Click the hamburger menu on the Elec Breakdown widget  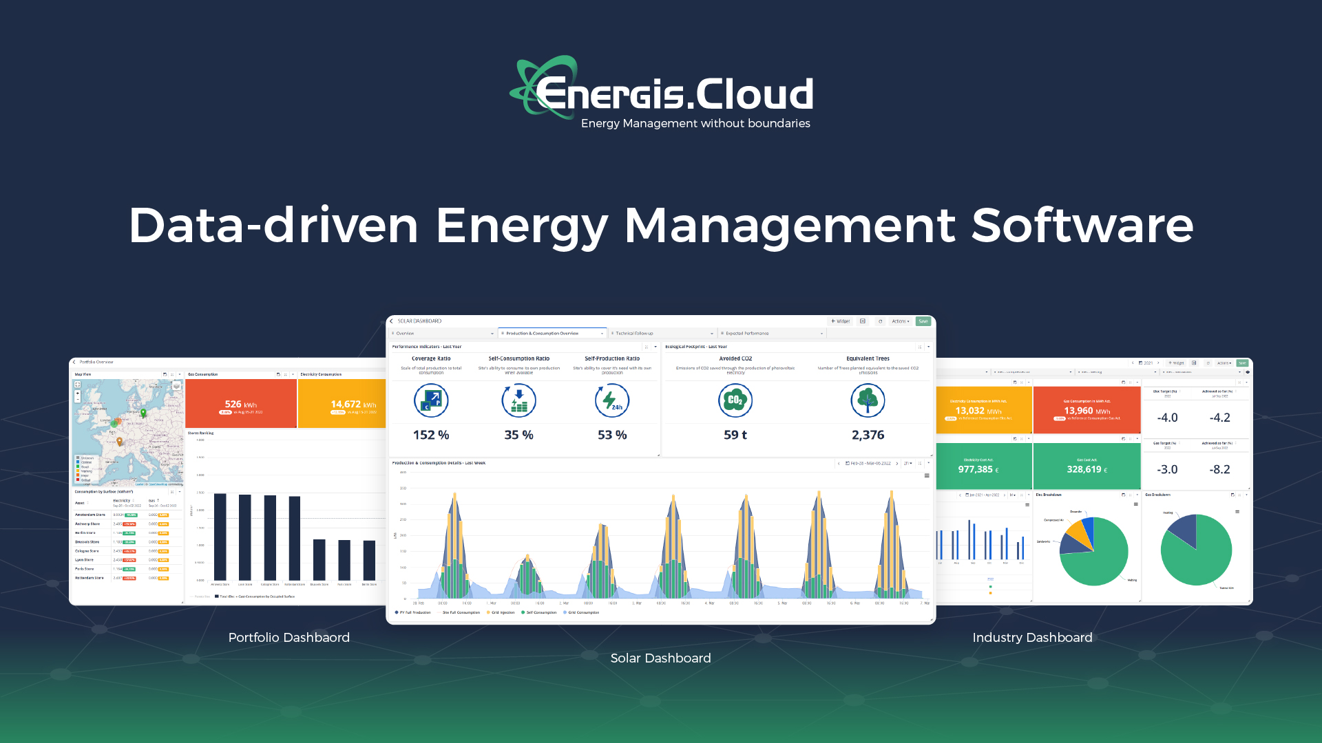click(1136, 504)
